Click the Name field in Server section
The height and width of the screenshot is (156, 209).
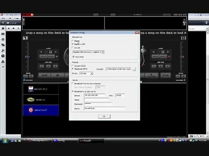(x=96, y=100)
